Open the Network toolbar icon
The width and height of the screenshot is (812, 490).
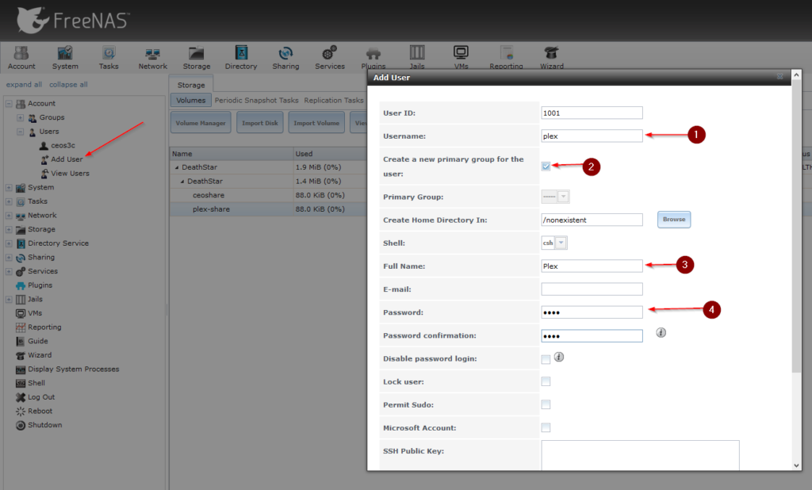(152, 57)
